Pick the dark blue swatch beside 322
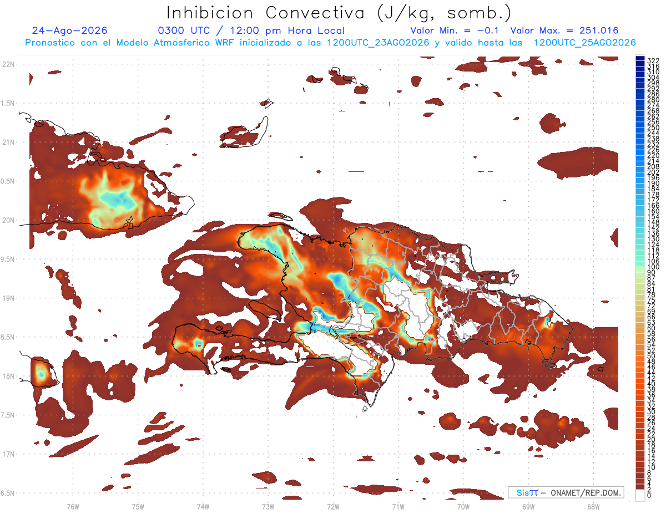Screen dimensions: 666x514 640,59
